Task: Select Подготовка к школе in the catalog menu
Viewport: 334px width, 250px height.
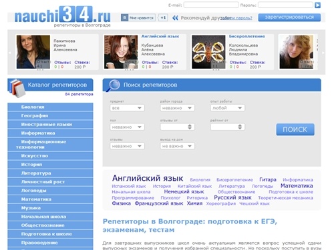Action: (x=50, y=234)
